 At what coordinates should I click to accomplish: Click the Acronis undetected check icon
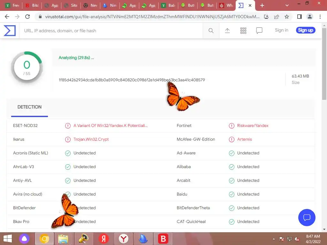click(68, 153)
